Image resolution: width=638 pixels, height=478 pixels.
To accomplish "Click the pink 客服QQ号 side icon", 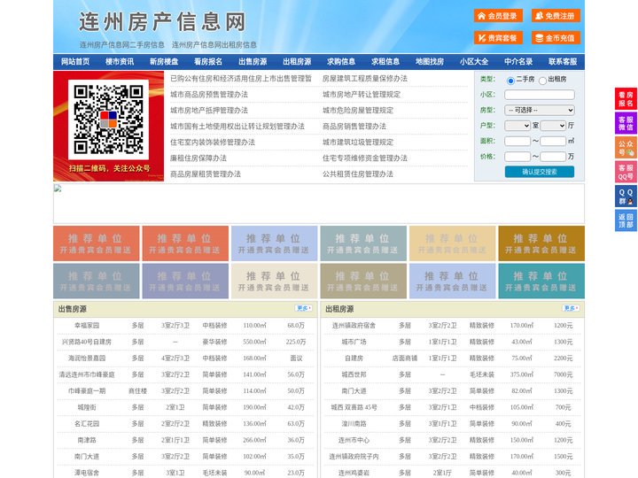I will point(626,172).
